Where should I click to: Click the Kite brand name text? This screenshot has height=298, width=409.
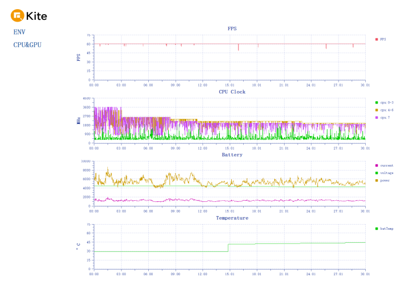[x=36, y=16]
